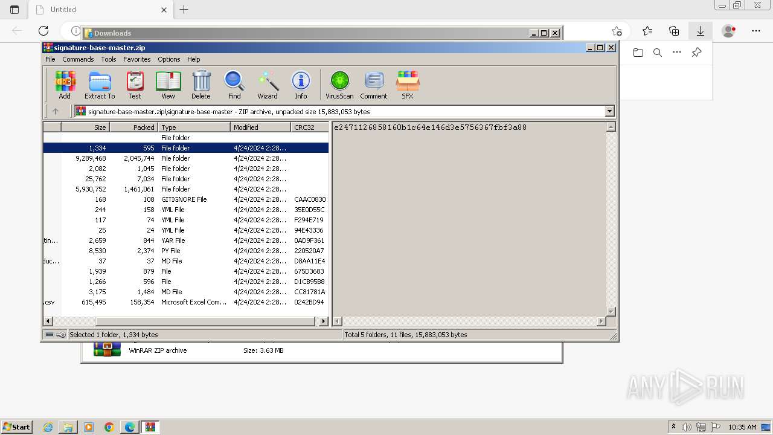773x435 pixels.
Task: Start VirusScan on the archive
Action: [x=339, y=85]
